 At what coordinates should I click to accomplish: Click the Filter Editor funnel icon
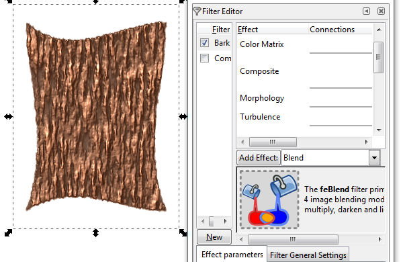[197, 11]
